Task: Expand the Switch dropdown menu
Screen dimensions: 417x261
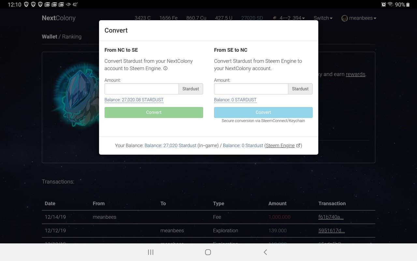Action: pyautogui.click(x=323, y=18)
